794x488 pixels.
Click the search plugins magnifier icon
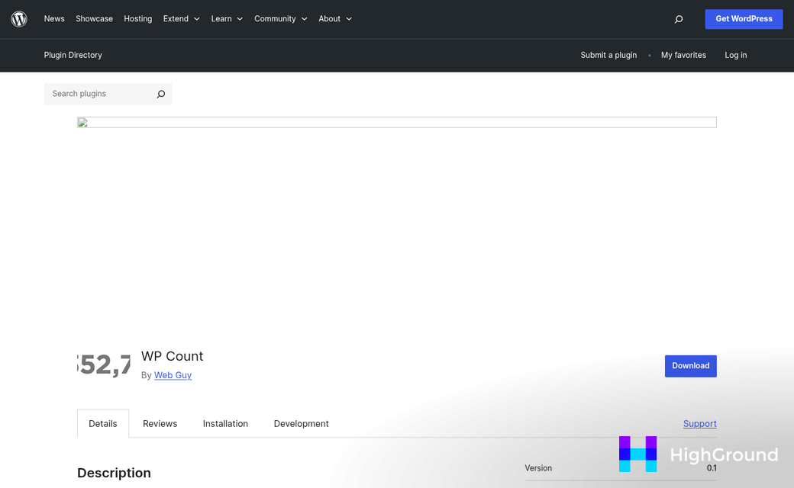[160, 94]
